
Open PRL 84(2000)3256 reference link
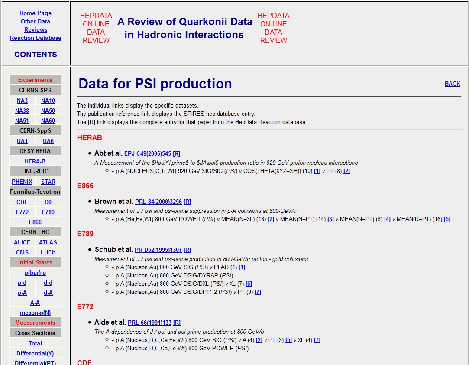[158, 202]
